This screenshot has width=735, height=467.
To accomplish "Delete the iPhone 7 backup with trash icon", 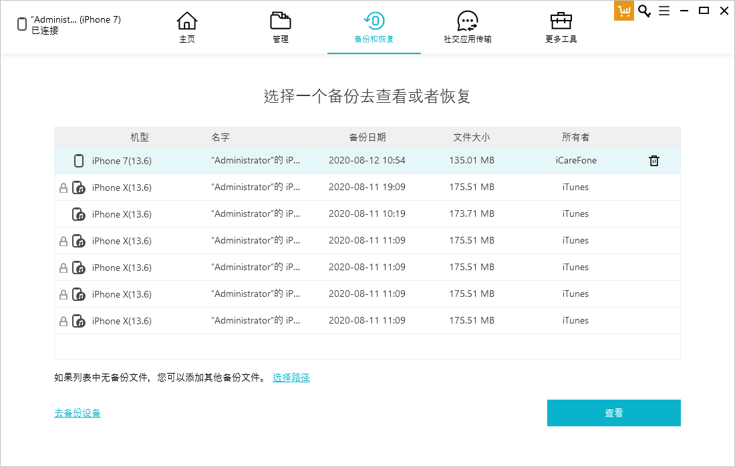I will pyautogui.click(x=654, y=161).
